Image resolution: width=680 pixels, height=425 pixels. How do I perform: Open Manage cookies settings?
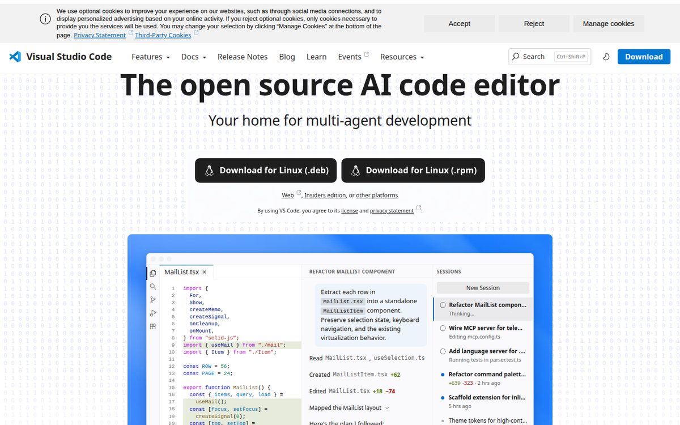609,23
